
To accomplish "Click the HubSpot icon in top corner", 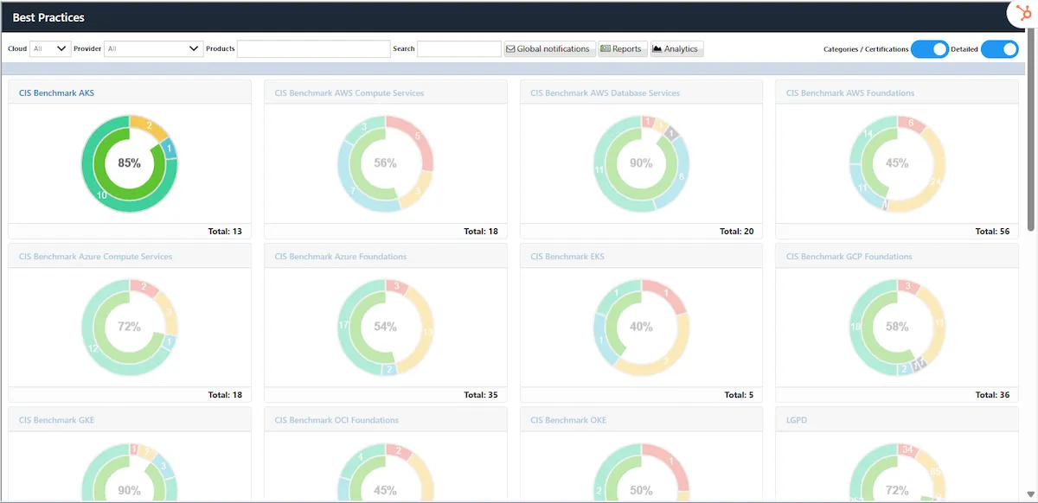I will click(1023, 13).
